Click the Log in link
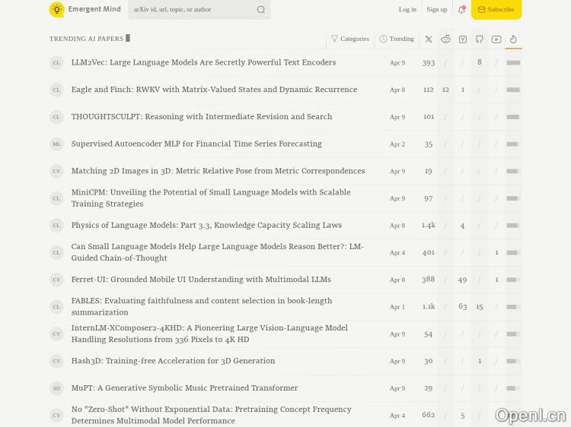571x427 pixels. pyautogui.click(x=407, y=9)
